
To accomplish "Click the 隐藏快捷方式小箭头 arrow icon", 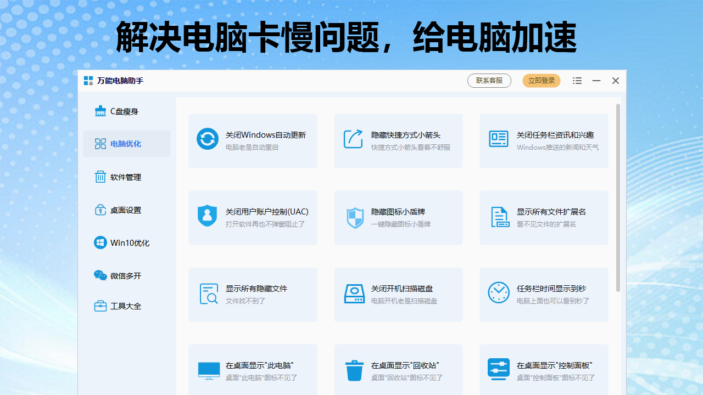I will (x=353, y=139).
